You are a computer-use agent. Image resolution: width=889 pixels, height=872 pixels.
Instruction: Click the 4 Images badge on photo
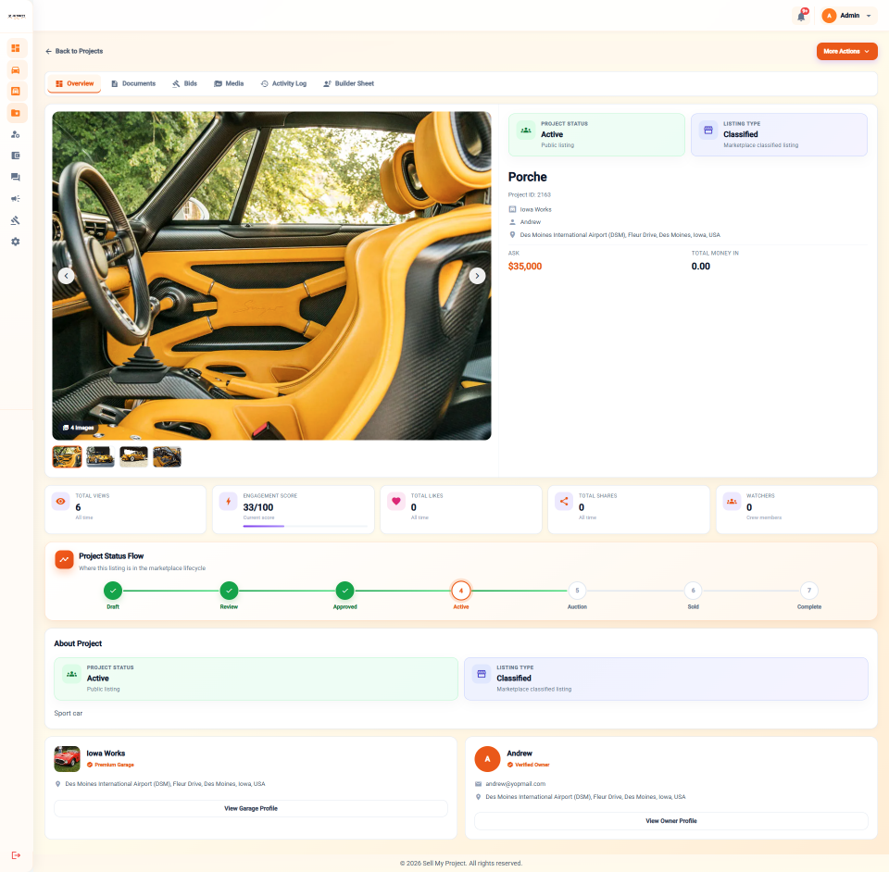[x=78, y=428]
